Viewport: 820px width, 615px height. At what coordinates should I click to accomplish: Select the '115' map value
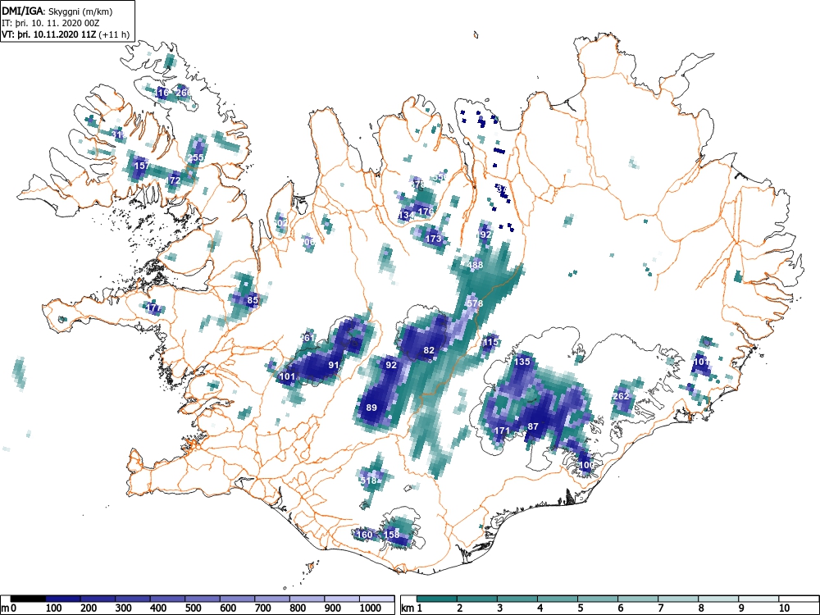tap(490, 343)
